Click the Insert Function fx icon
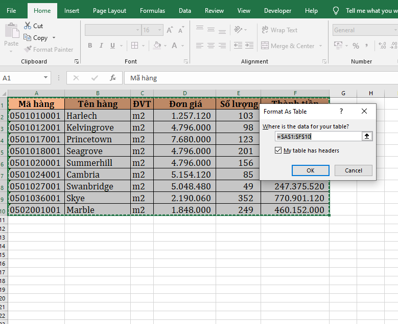398x324 pixels. coord(113,78)
